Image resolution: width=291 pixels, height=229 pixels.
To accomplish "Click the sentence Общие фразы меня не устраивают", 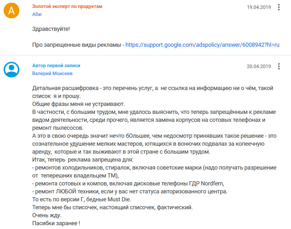I will tap(78, 104).
